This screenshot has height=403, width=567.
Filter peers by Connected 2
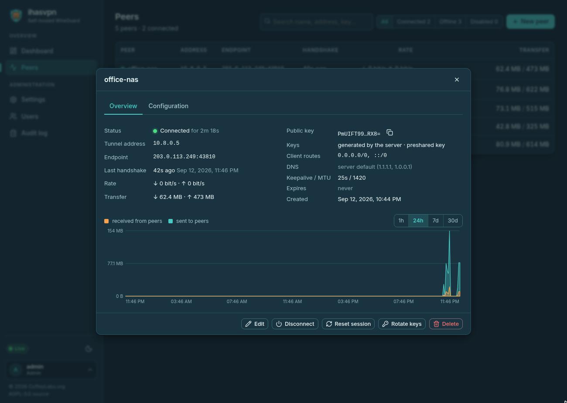point(413,21)
